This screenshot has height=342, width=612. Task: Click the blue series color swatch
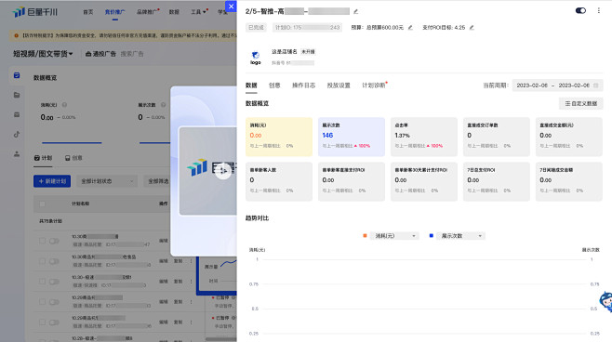(x=432, y=235)
